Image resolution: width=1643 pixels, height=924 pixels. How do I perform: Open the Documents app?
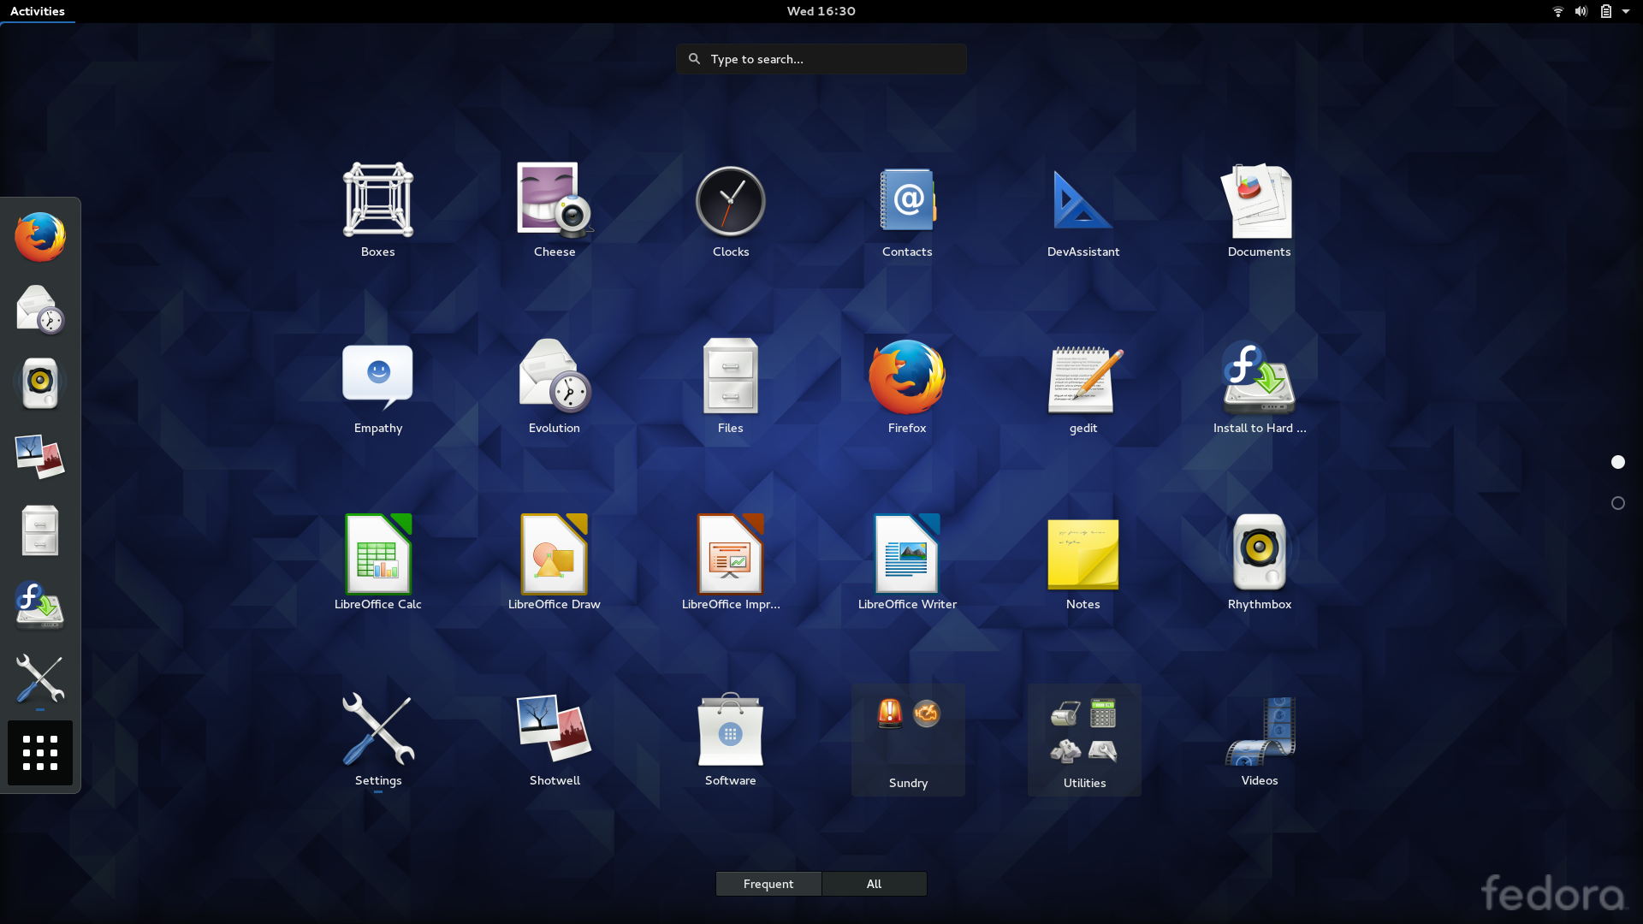coord(1259,210)
